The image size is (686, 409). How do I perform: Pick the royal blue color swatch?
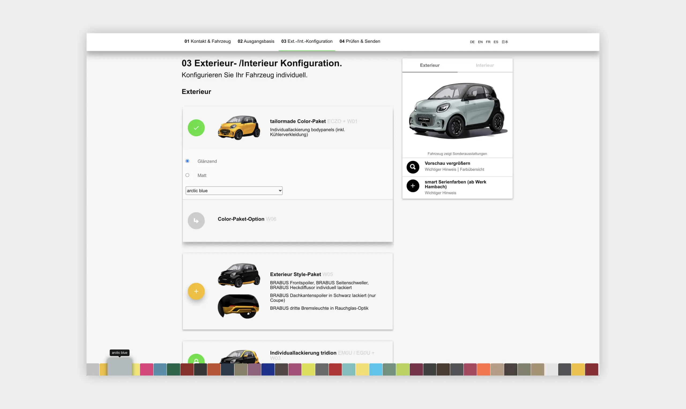[x=268, y=369]
